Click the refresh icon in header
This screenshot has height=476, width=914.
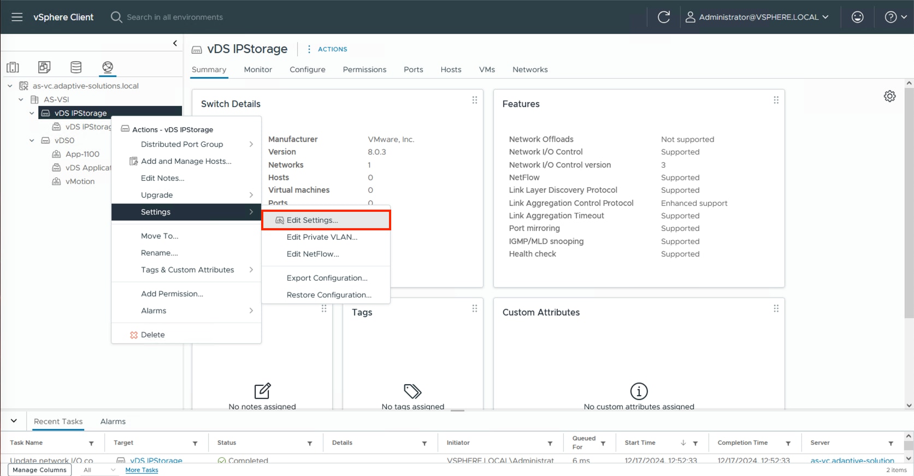point(664,17)
